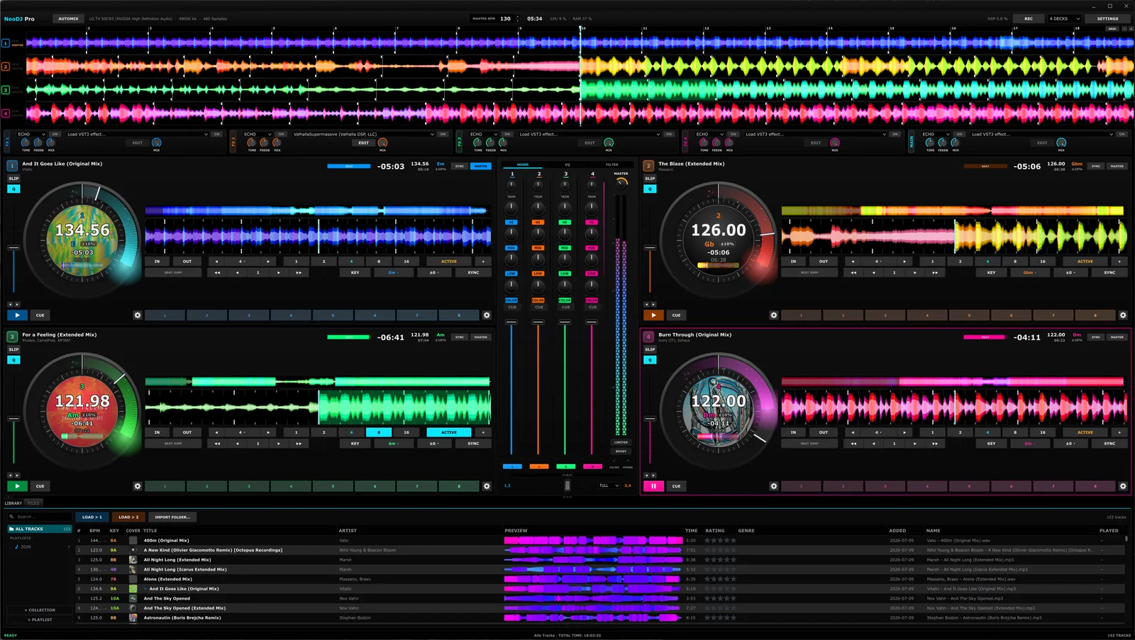Open the 4 DECKS layout dropdown
This screenshot has width=1135, height=640.
[1063, 19]
